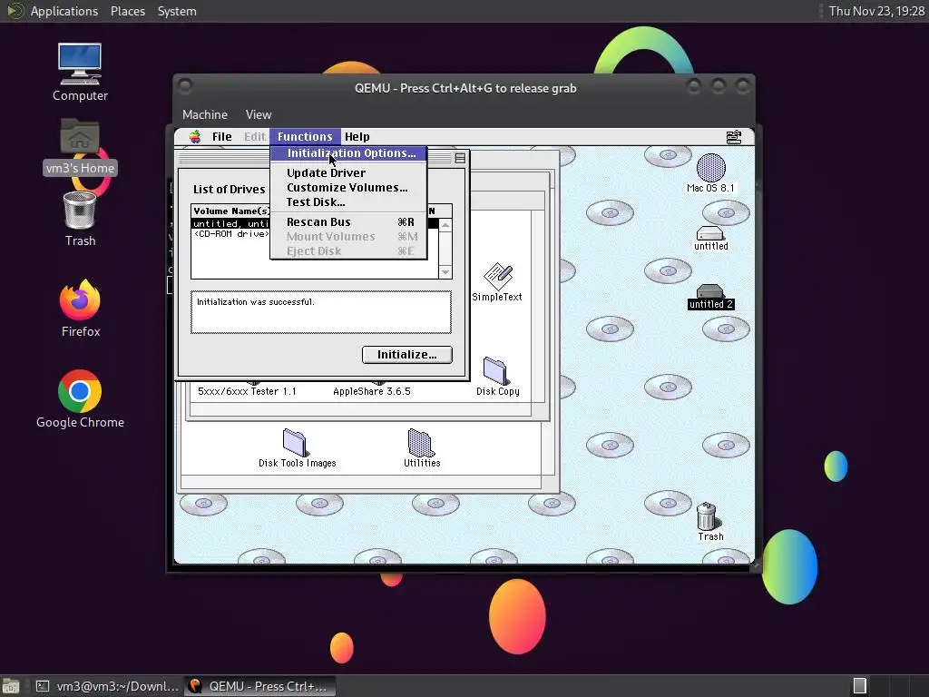The image size is (929, 697).
Task: Click the 5xxx/6xxx Tester 1.1 label
Action: (x=247, y=391)
